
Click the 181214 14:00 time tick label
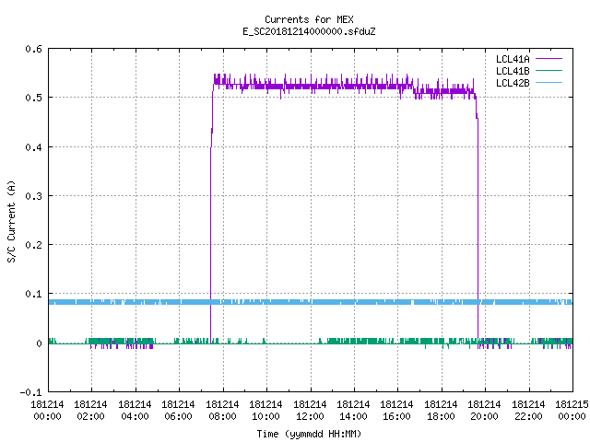click(353, 411)
